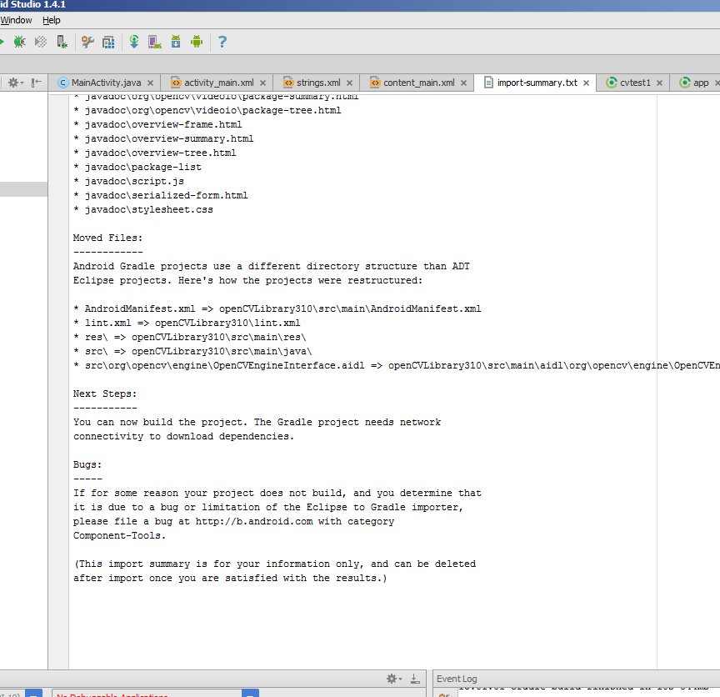
Task: Open bottom panel gear settings dropdown
Action: 394,679
